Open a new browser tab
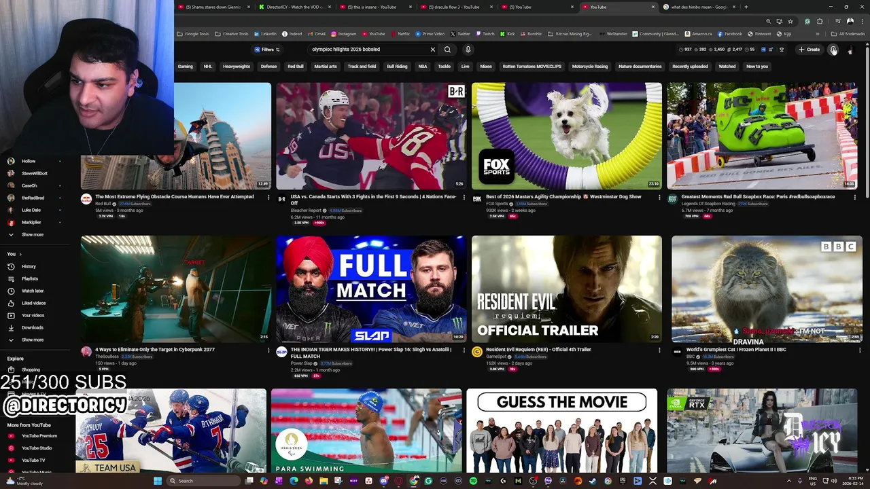 pyautogui.click(x=746, y=7)
